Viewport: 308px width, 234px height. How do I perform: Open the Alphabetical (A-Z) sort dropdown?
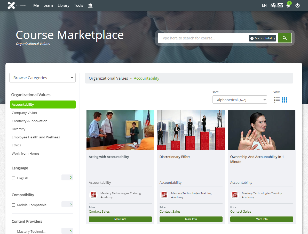pyautogui.click(x=240, y=100)
